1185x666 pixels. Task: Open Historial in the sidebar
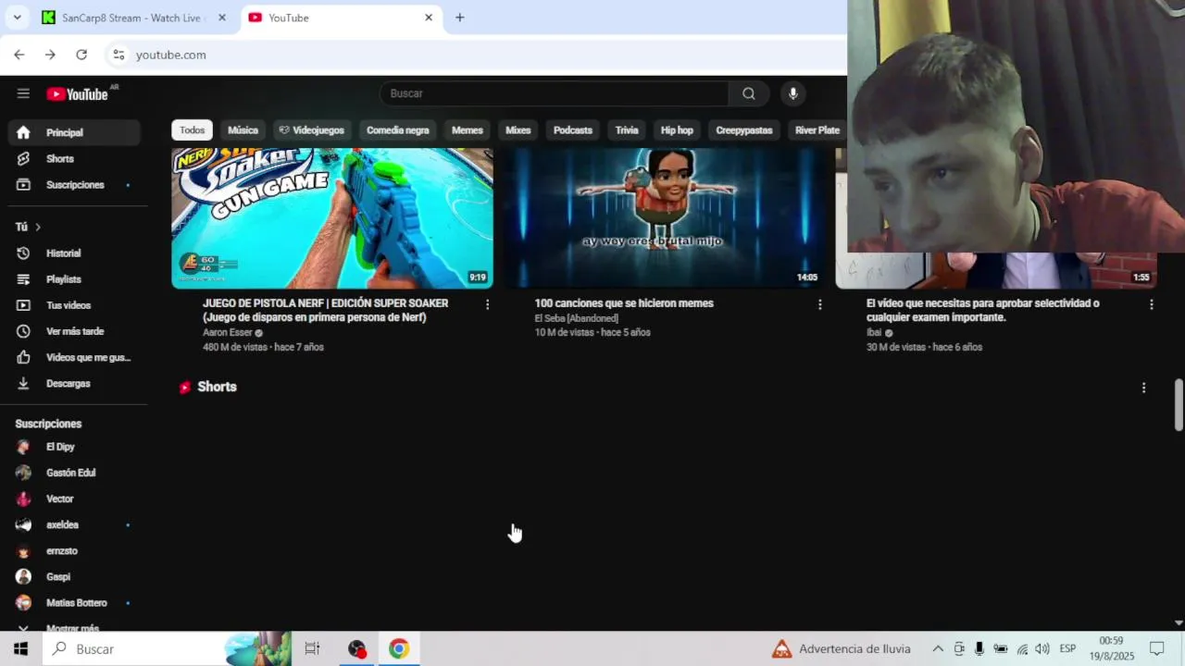[x=74, y=253]
